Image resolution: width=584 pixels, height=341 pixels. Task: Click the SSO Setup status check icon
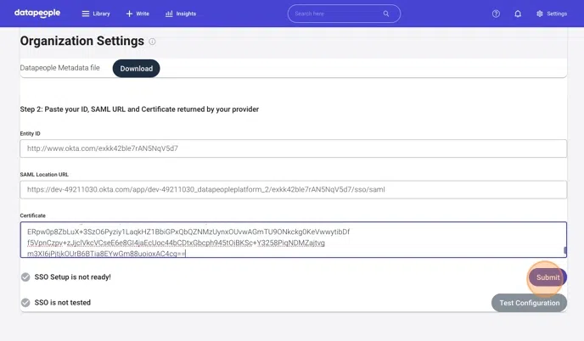[x=25, y=277]
